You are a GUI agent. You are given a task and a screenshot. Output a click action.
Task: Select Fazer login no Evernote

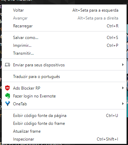tap(64, 96)
